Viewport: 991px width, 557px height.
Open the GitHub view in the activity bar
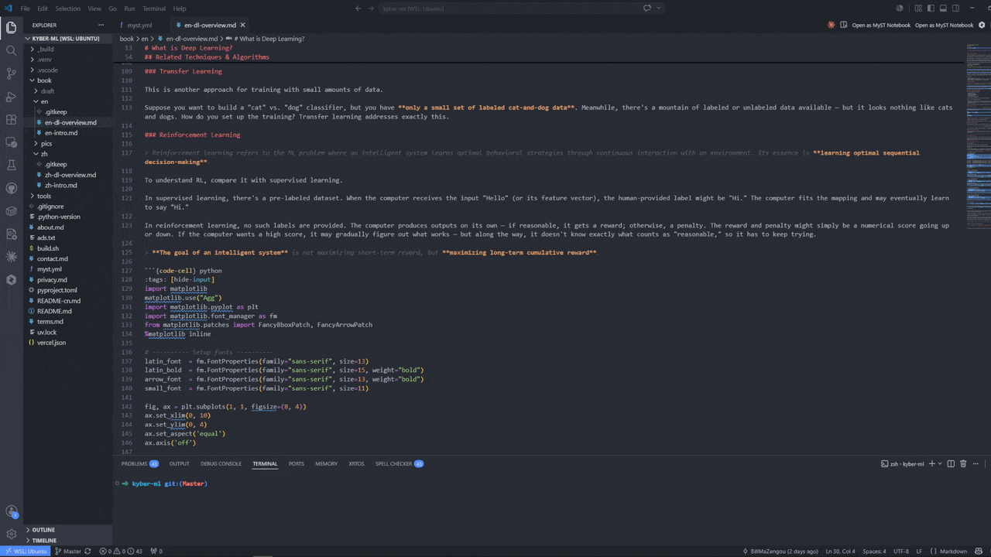pyautogui.click(x=11, y=188)
